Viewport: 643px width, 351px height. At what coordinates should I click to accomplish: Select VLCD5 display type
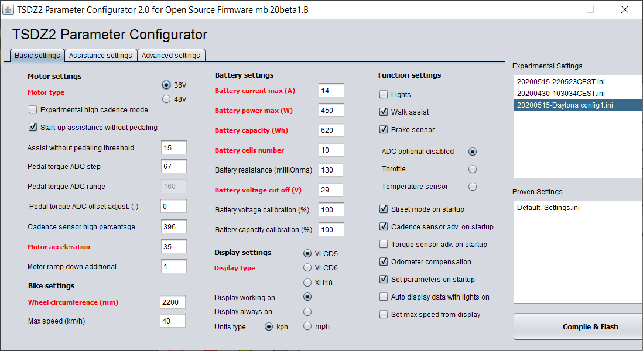307,253
